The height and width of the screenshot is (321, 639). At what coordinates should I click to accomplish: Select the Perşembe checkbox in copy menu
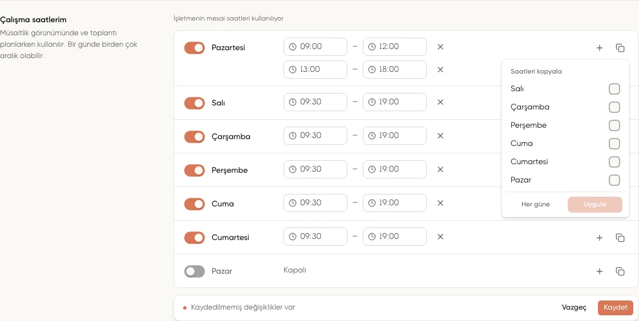click(614, 125)
